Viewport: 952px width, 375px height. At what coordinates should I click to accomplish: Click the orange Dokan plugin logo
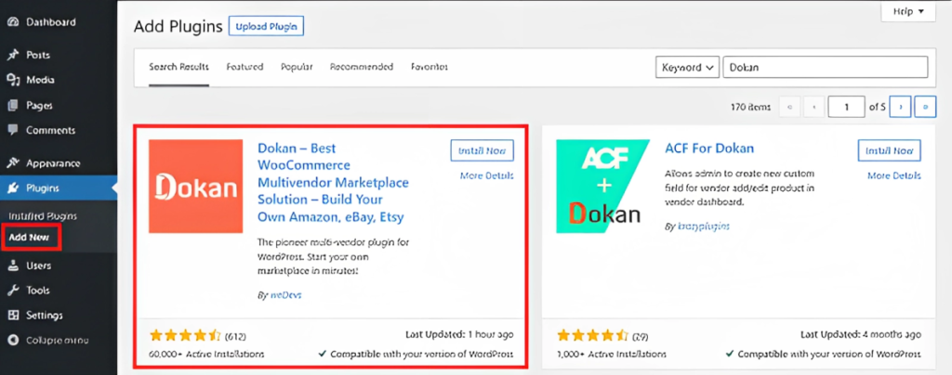pos(195,186)
